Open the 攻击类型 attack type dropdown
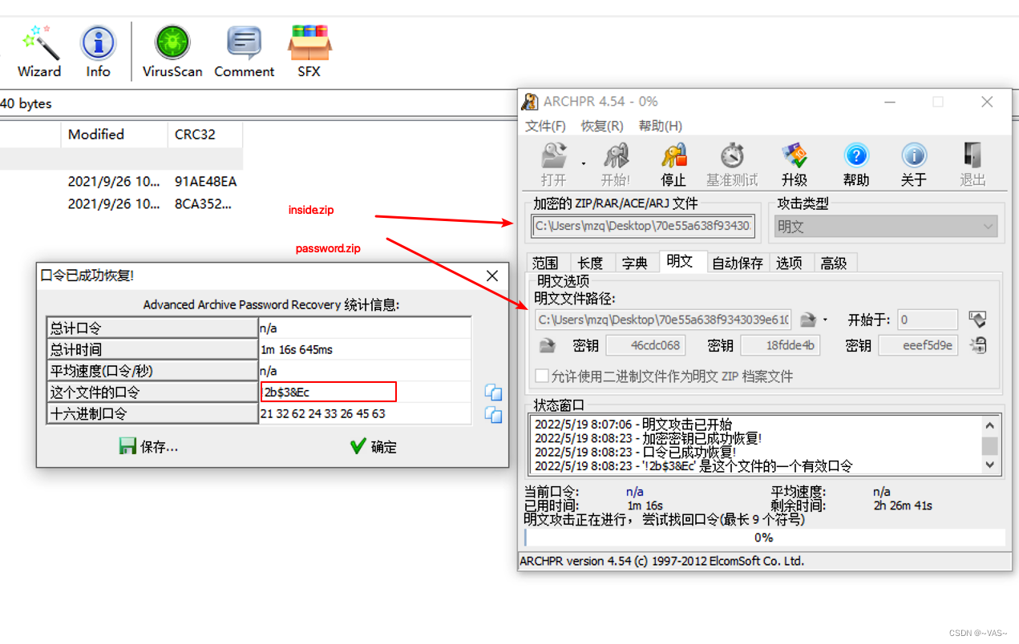Screen dimensions: 1019x644 (885, 227)
